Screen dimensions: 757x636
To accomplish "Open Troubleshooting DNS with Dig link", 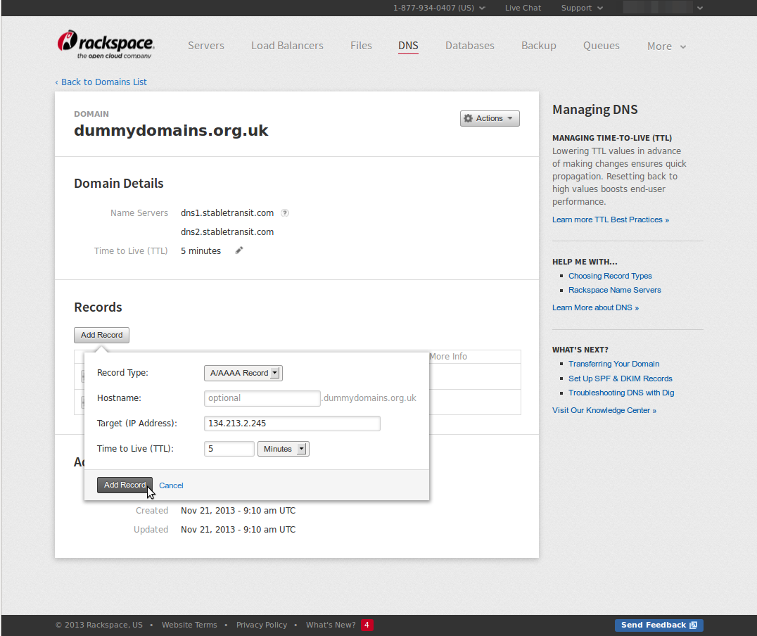I will 621,393.
